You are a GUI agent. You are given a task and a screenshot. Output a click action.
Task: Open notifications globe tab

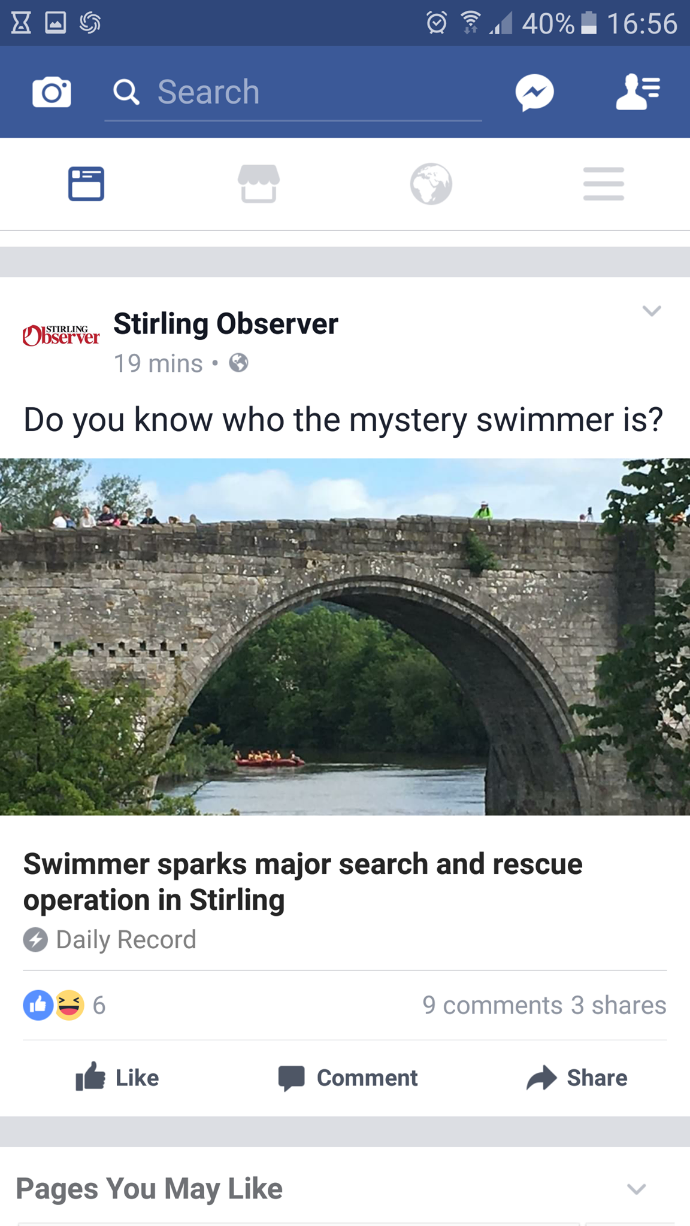pos(431,184)
